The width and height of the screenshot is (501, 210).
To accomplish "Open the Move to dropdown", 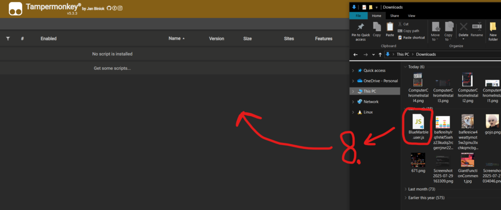I will point(435,38).
